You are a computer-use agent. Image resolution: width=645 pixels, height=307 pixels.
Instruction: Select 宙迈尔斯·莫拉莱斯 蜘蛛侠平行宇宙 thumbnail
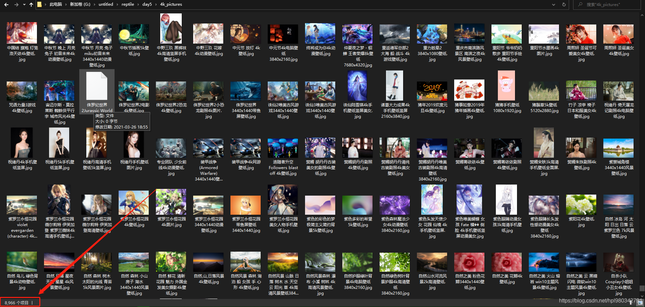click(x=59, y=91)
